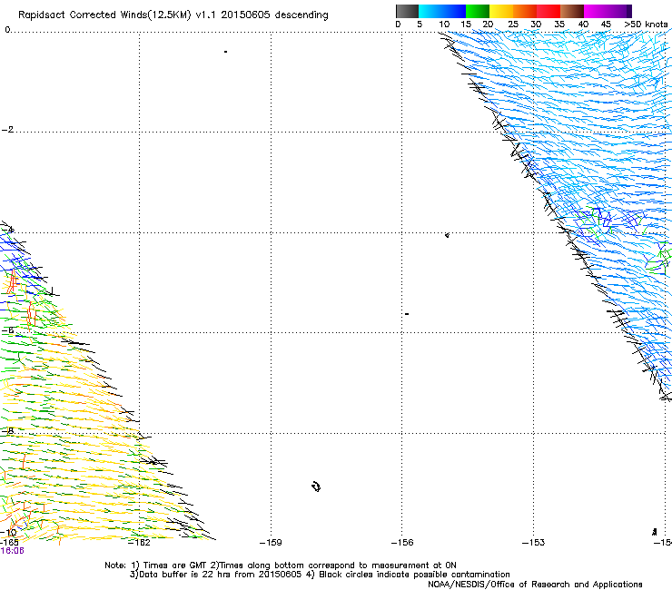Click the '30' legend label
The width and height of the screenshot is (672, 590).
tap(536, 24)
